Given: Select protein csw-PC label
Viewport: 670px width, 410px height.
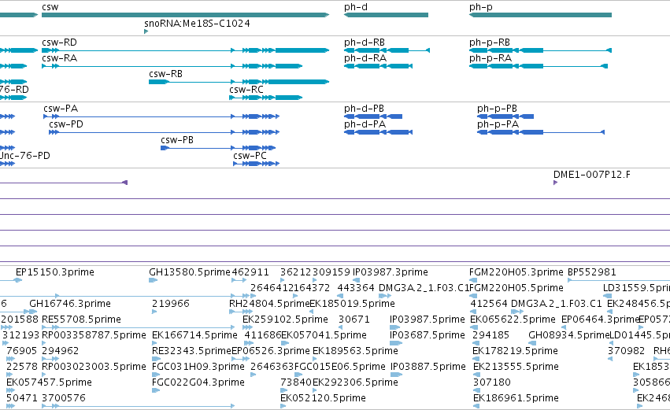Looking at the screenshot, I should [250, 156].
